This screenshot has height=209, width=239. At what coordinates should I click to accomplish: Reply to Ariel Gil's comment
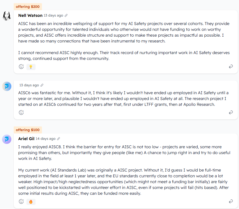coord(231,201)
